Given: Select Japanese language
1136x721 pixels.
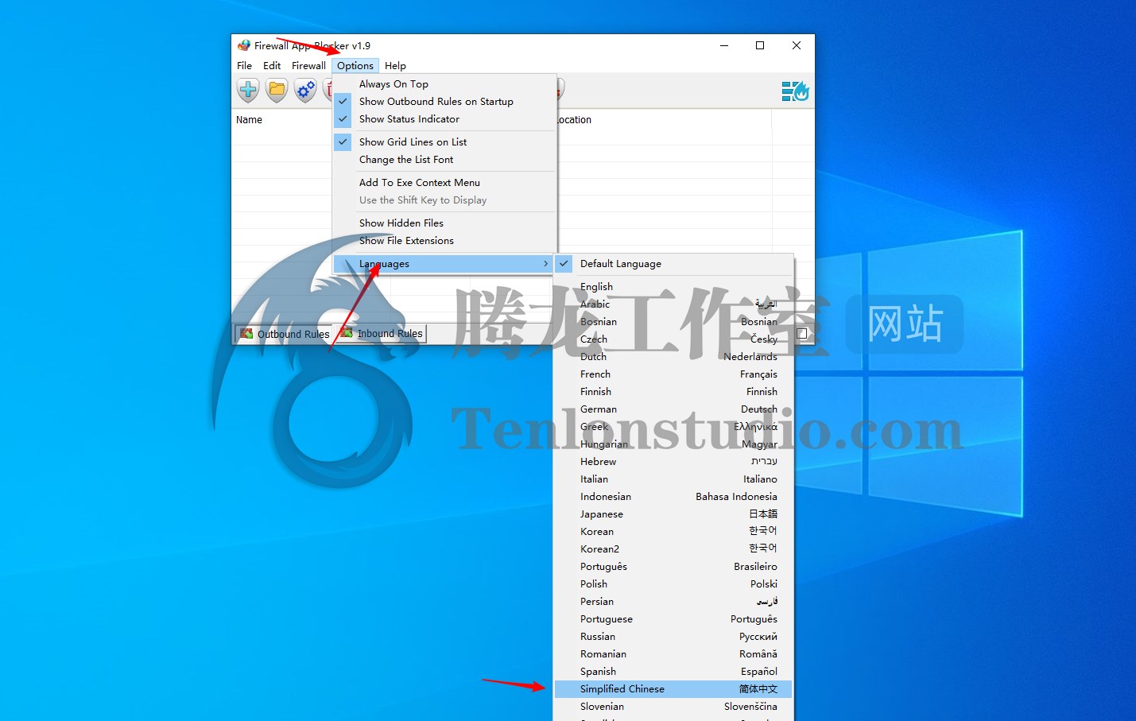Looking at the screenshot, I should [x=673, y=514].
